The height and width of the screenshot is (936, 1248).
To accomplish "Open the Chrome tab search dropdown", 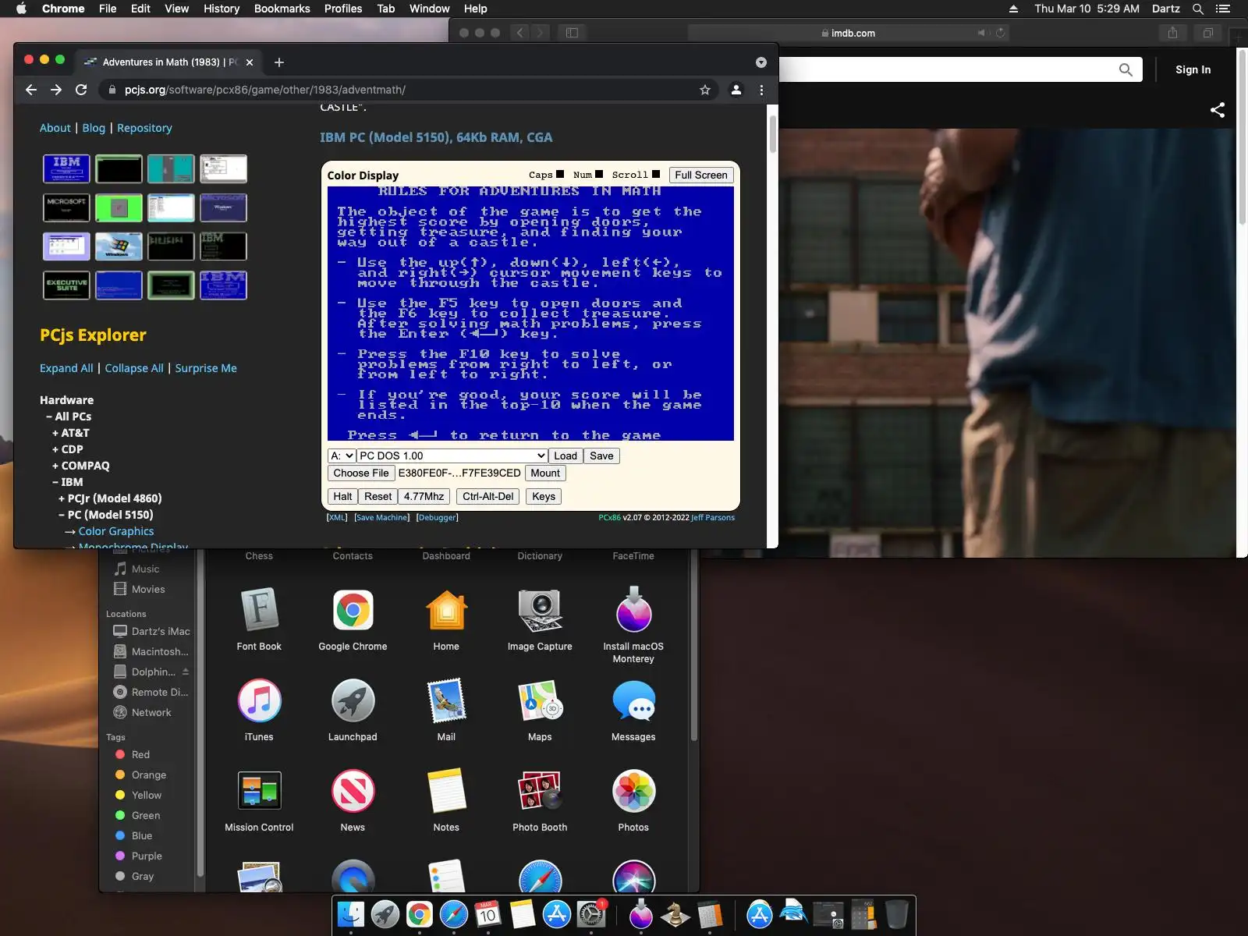I will (x=761, y=62).
